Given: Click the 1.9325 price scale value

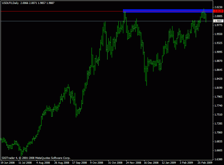Looking at the screenshot, I should click(x=218, y=43).
